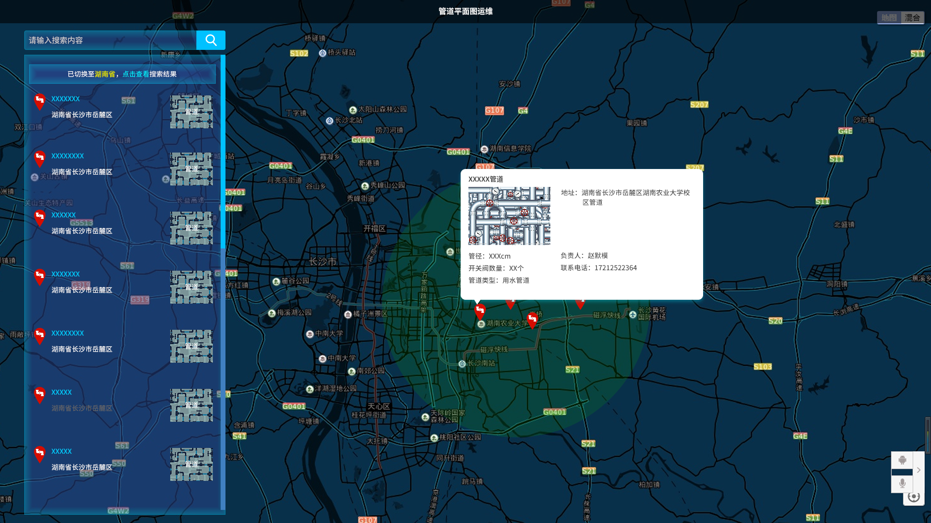Select the first result titled XXXXXXX

(x=65, y=99)
